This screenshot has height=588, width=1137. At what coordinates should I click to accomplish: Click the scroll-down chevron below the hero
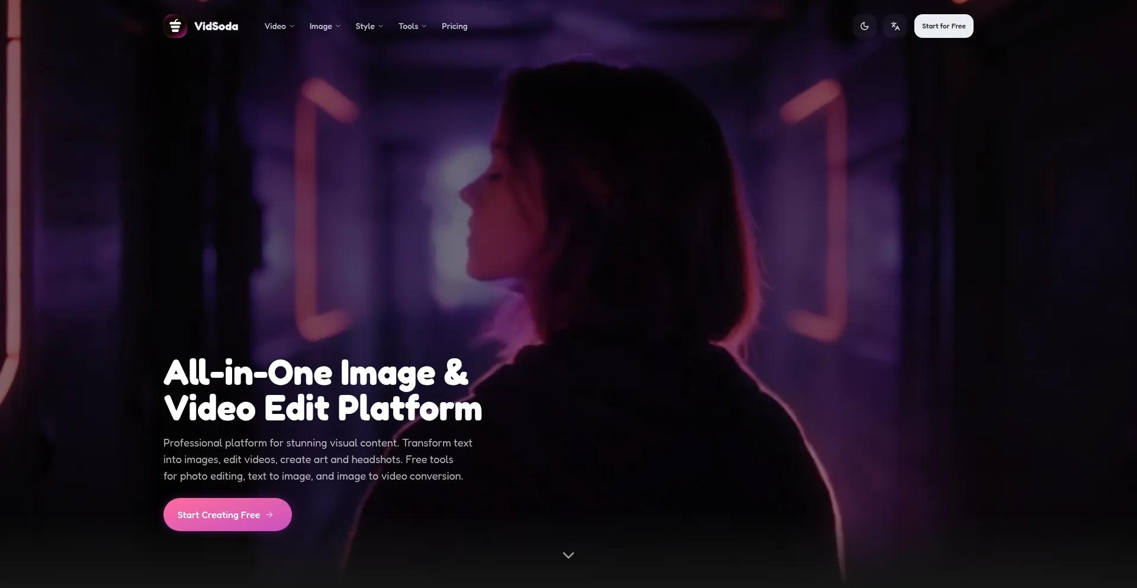click(x=568, y=555)
